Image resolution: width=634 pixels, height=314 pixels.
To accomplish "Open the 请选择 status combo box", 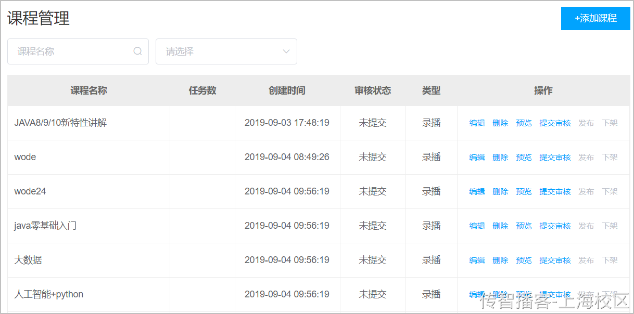I will coord(226,51).
